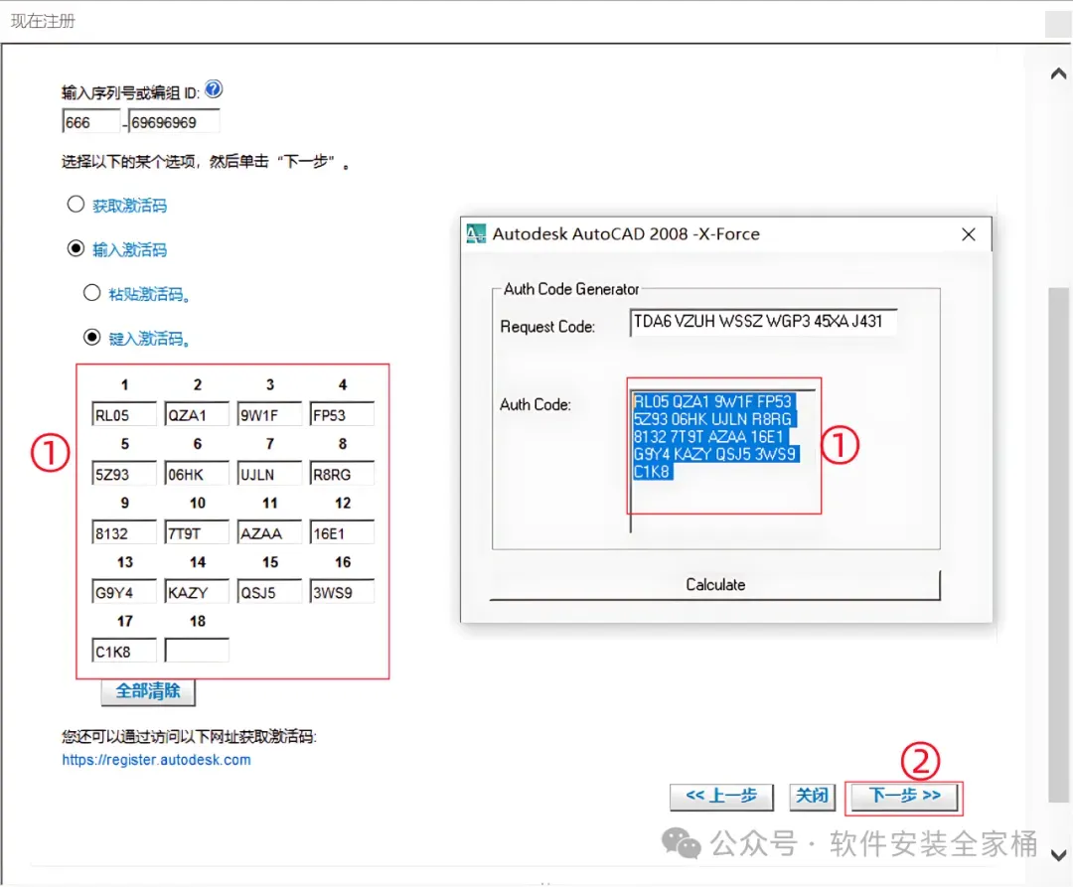This screenshot has height=887, width=1073.
Task: Click the vertical scrollbar thumb
Action: [1058, 543]
